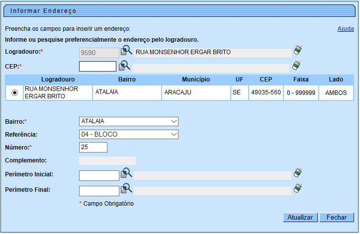
Task: Click the eraser icon for Logradouro
Action: click(297, 50)
